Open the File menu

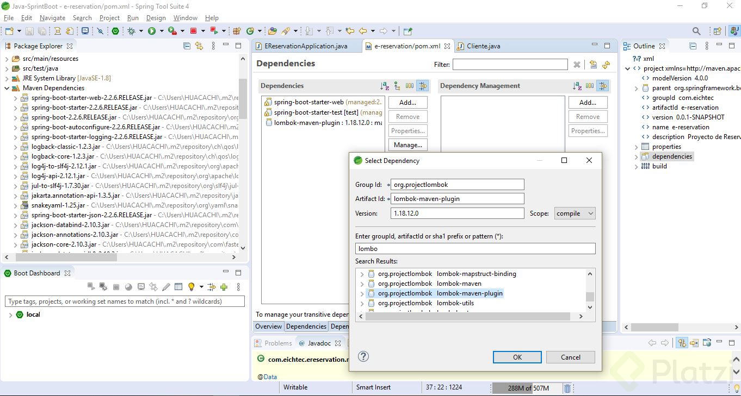(9, 18)
